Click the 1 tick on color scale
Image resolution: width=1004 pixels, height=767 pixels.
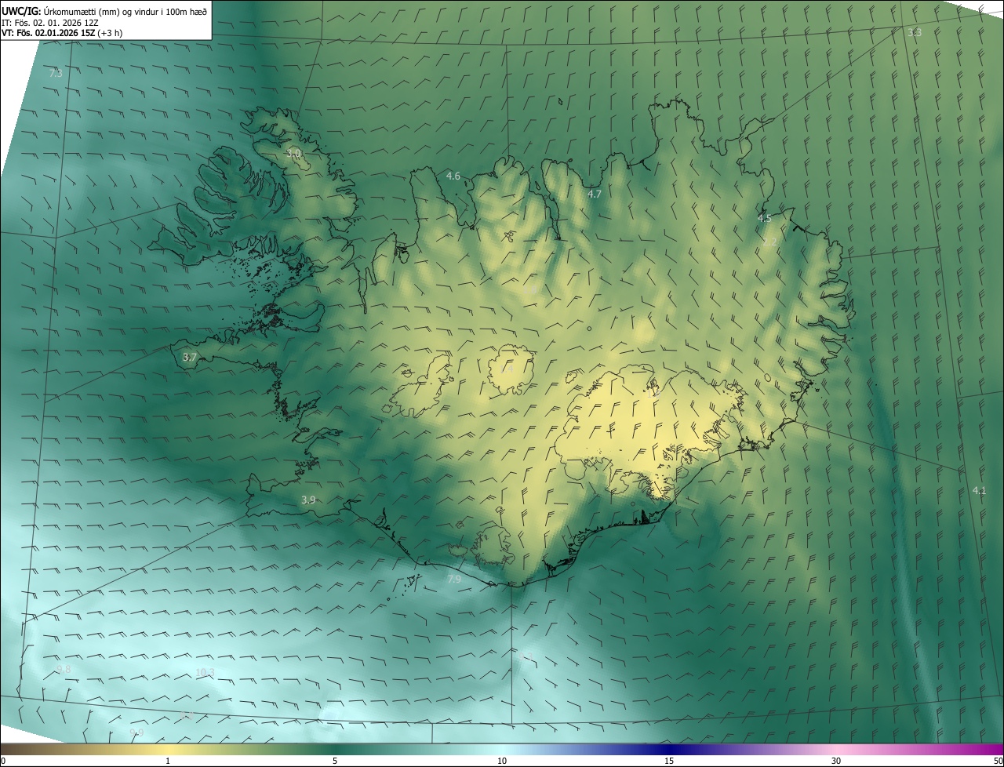168,761
